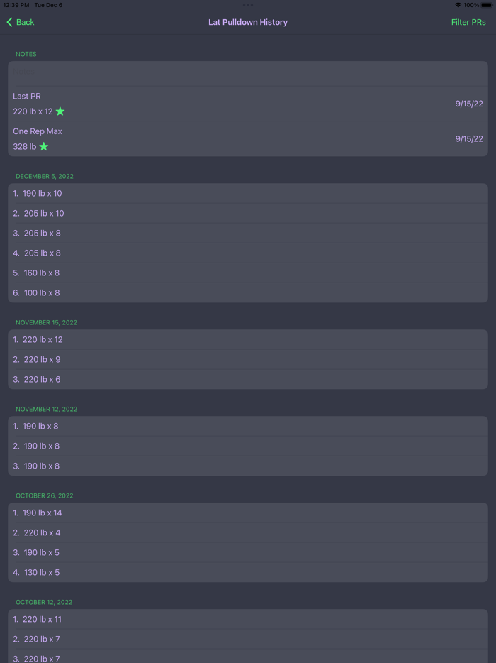Viewport: 496px width, 663px height.
Task: Click the clock showing 12:39 PM
Action: coord(16,4)
